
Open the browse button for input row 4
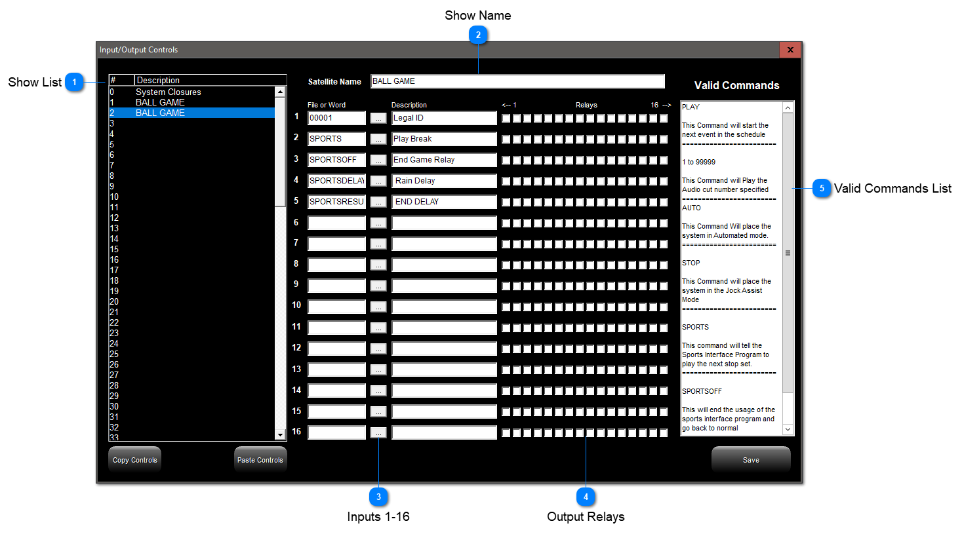tap(378, 181)
